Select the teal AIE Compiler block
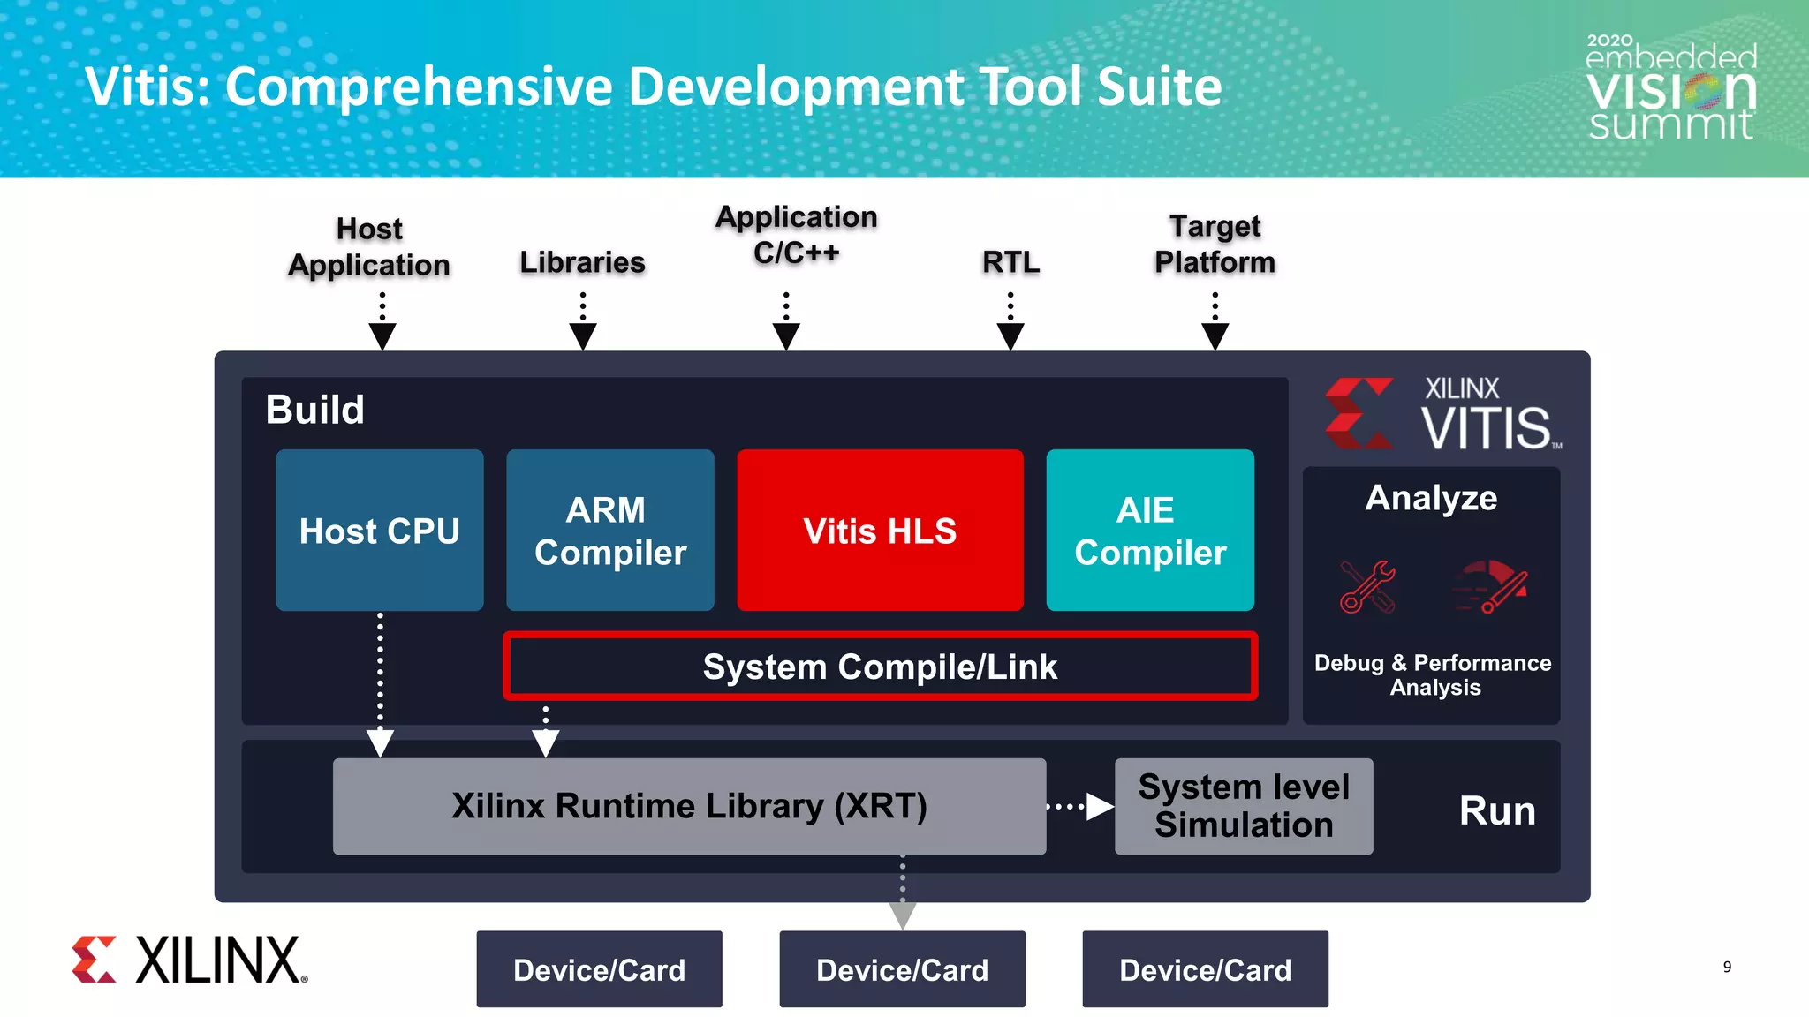Screen dimensions: 1809x1017 click(x=1150, y=531)
